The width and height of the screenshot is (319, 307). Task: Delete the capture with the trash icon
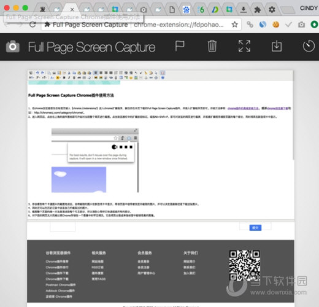coord(212,46)
